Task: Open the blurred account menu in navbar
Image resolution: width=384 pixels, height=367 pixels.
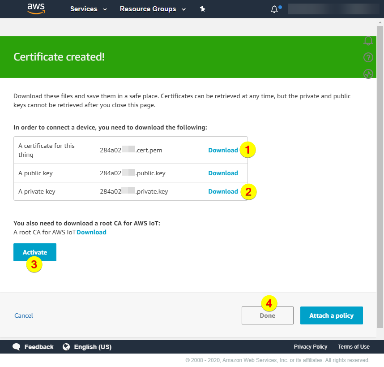Action: [x=333, y=9]
